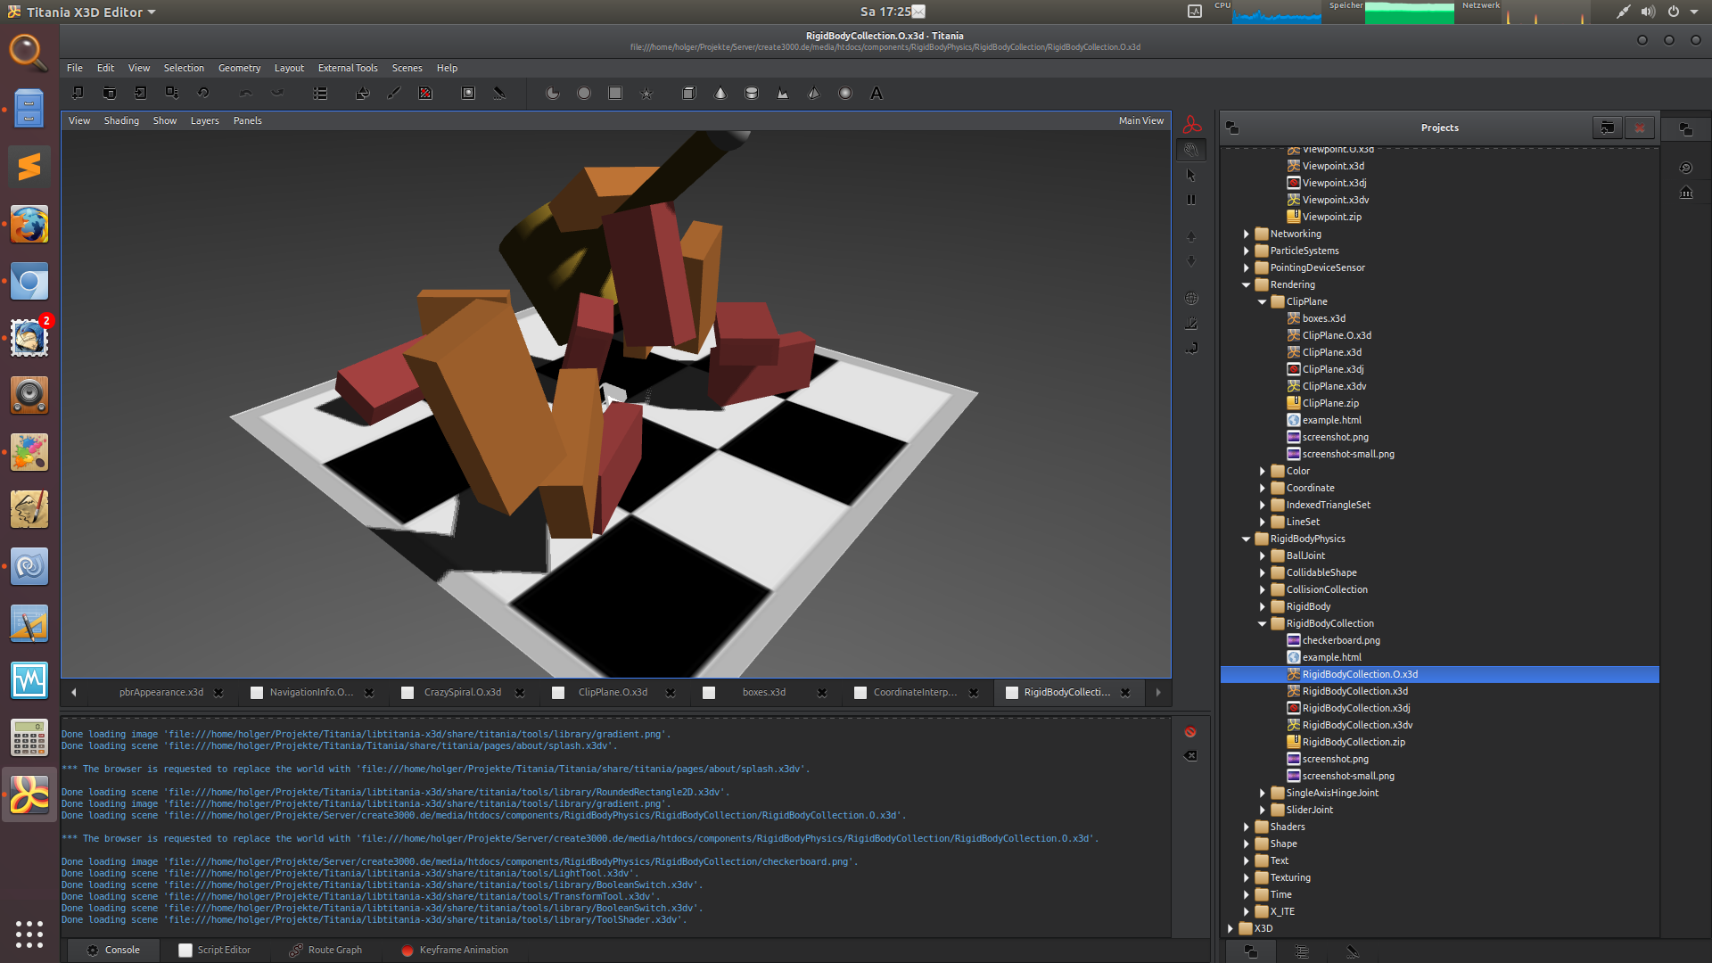Click the Main View label
Image resolution: width=1712 pixels, height=963 pixels.
pyautogui.click(x=1141, y=120)
